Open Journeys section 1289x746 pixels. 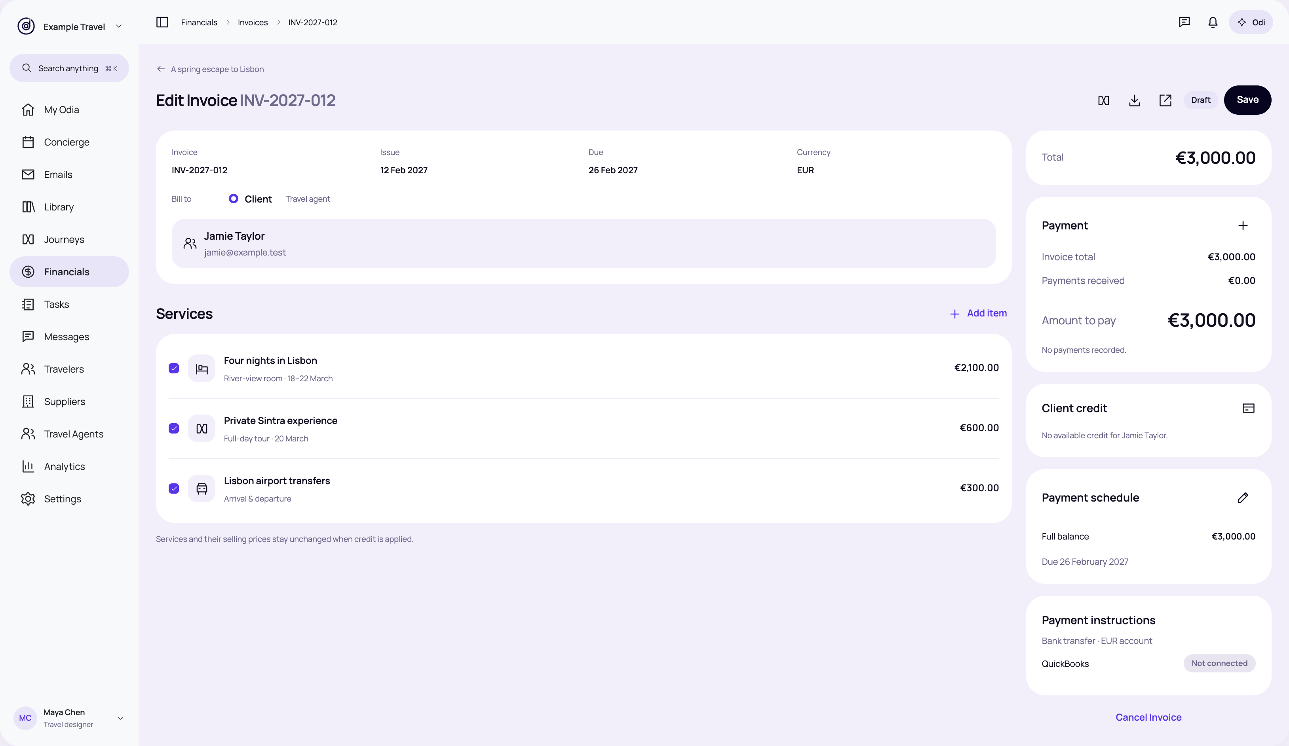pyautogui.click(x=69, y=239)
